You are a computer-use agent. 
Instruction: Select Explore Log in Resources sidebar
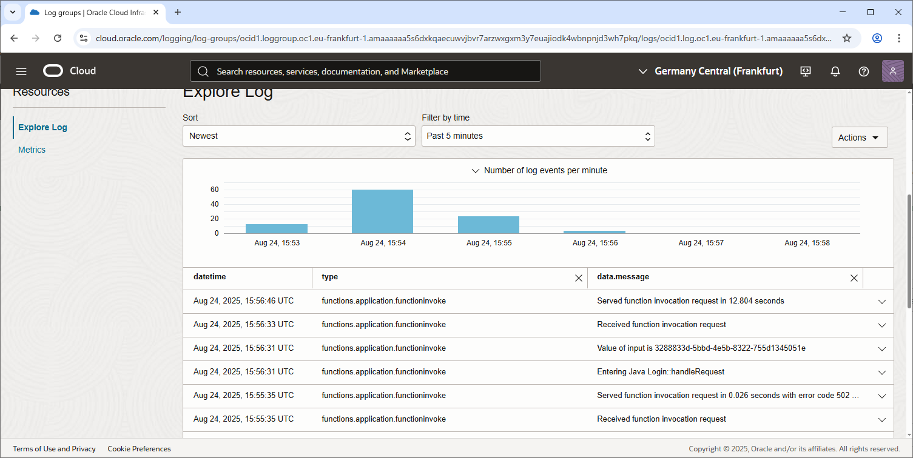click(42, 127)
